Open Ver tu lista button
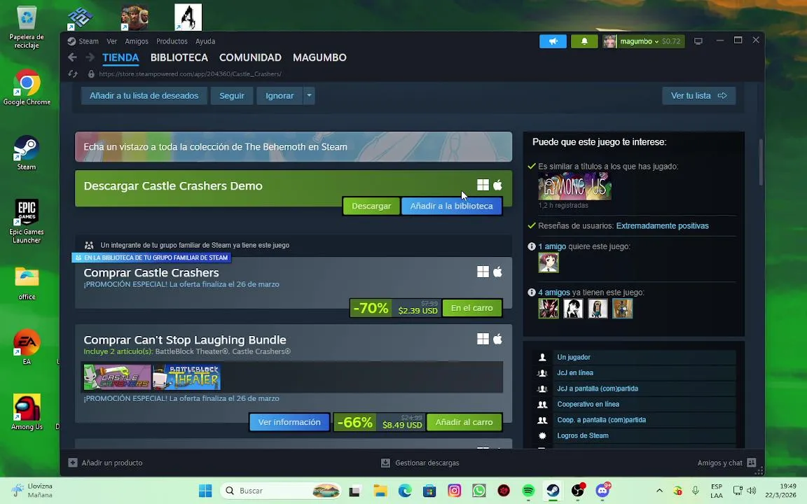This screenshot has height=504, width=807. [698, 96]
